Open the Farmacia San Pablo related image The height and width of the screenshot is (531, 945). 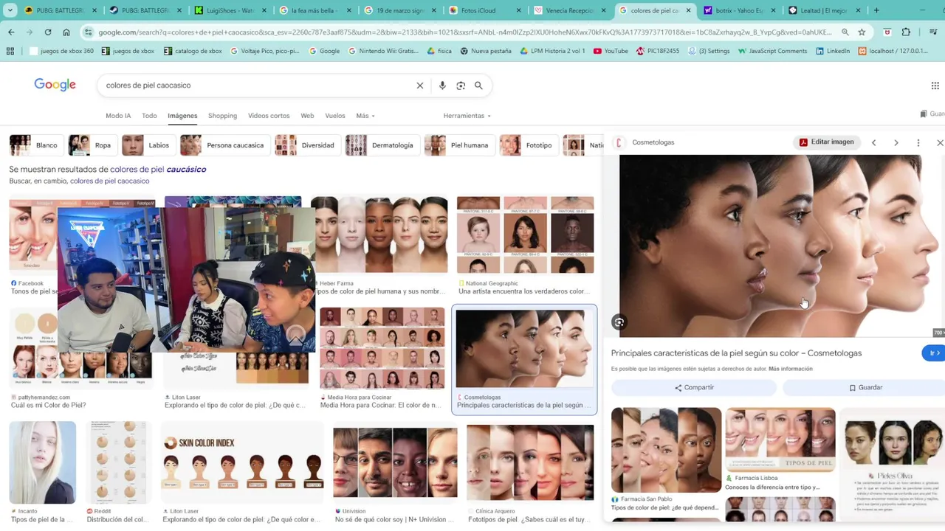[666, 450]
